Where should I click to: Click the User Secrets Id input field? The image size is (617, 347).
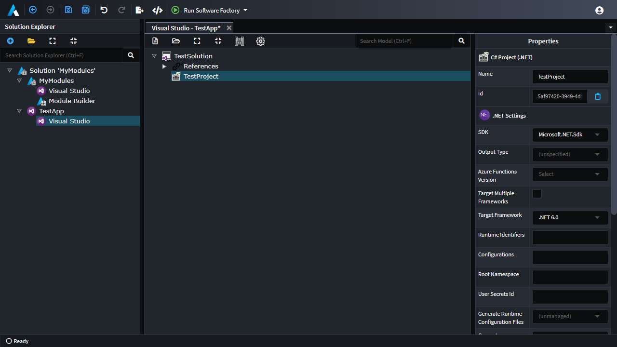pyautogui.click(x=570, y=297)
